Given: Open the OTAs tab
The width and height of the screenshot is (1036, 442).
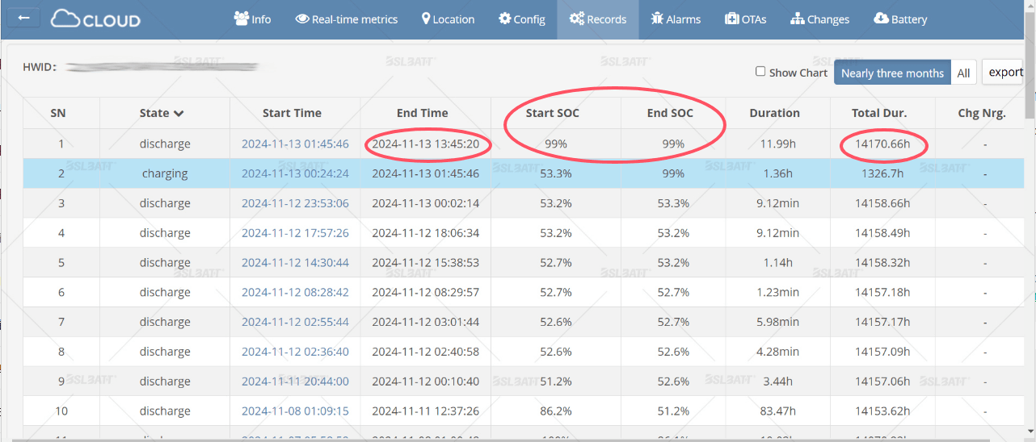Looking at the screenshot, I should coord(746,19).
